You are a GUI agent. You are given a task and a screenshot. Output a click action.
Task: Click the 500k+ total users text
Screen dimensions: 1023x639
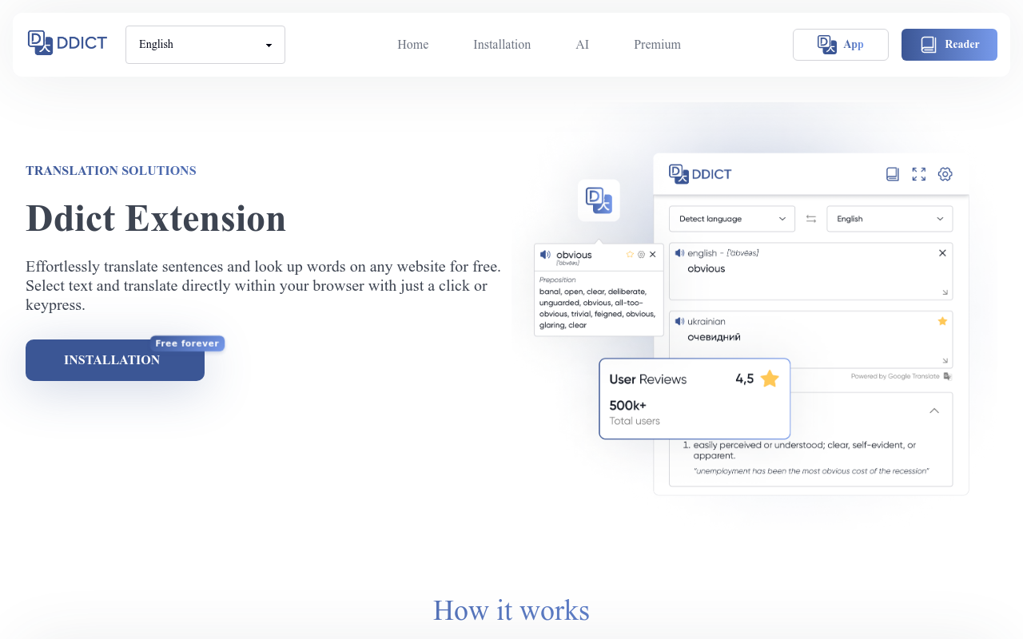627,406
